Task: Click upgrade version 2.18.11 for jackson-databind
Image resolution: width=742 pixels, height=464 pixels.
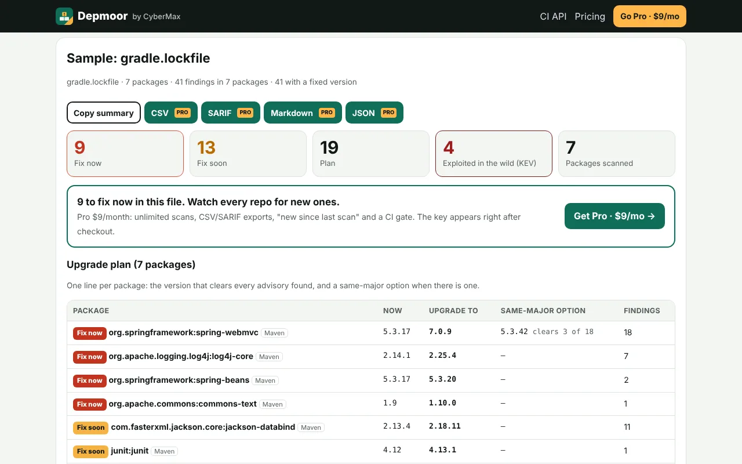Action: tap(445, 426)
